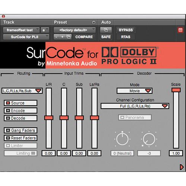Click the Auto header label
186x186 pixels.
(106, 22)
